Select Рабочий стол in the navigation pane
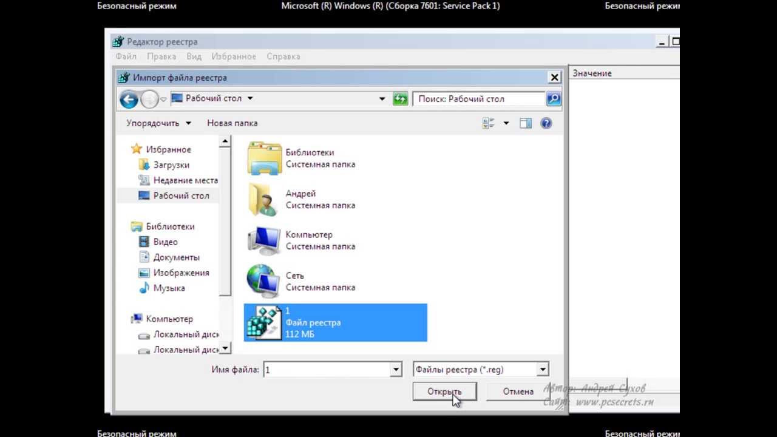The height and width of the screenshot is (437, 777). click(181, 195)
